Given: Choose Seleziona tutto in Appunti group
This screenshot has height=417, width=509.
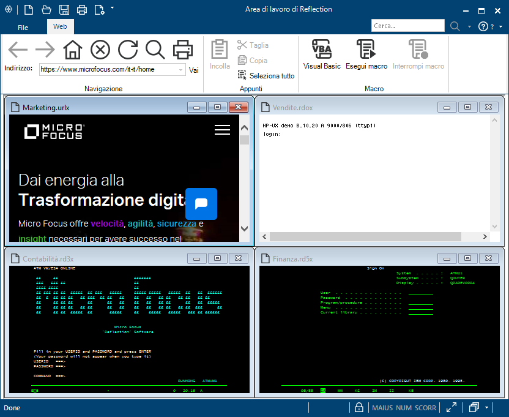Looking at the screenshot, I should tap(266, 76).
